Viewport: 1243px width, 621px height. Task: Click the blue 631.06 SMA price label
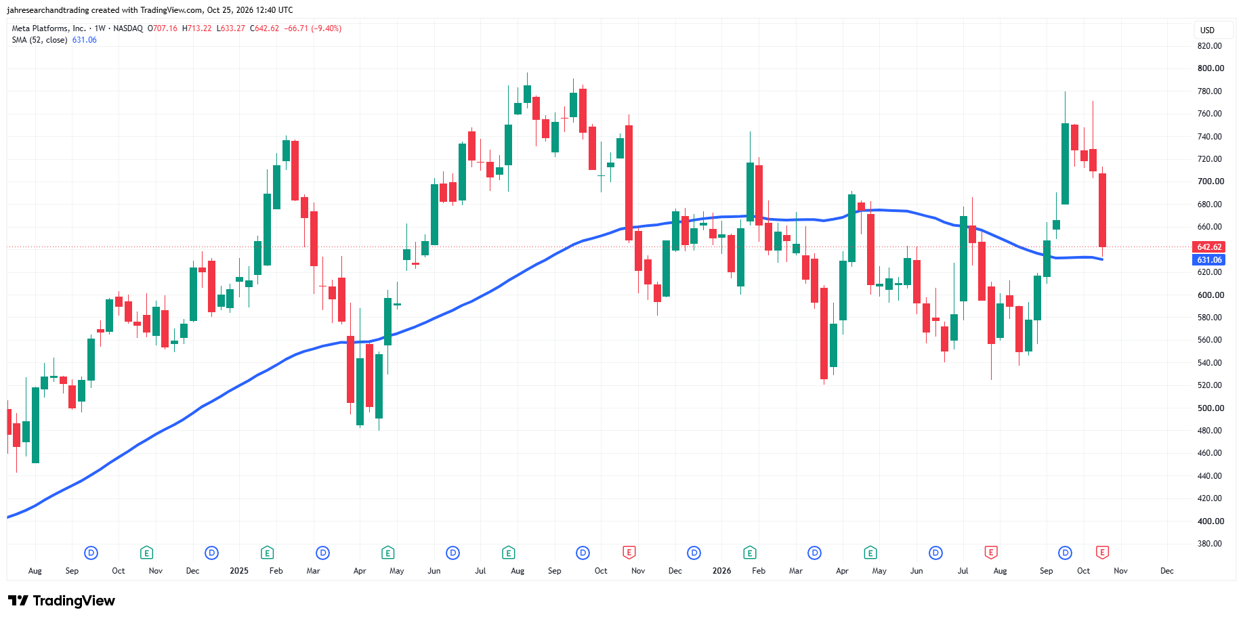[x=1208, y=260]
